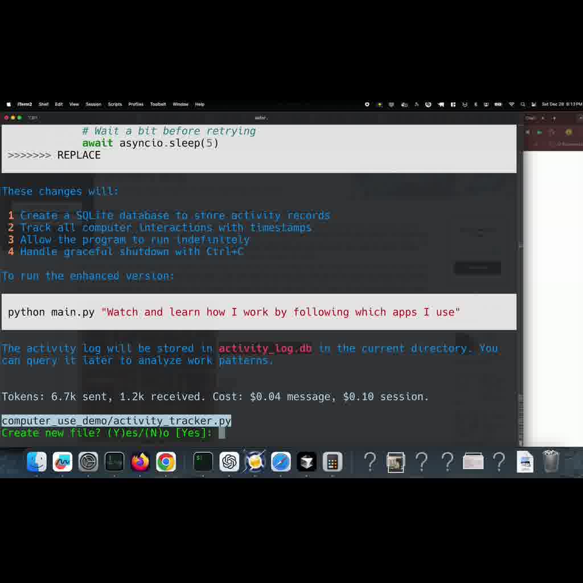
Task: Open the Trash in the dock
Action: click(x=551, y=462)
